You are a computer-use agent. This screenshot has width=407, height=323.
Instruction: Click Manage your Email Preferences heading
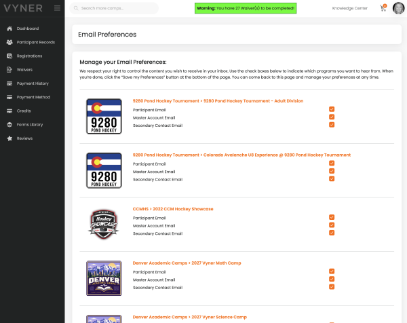(x=123, y=62)
